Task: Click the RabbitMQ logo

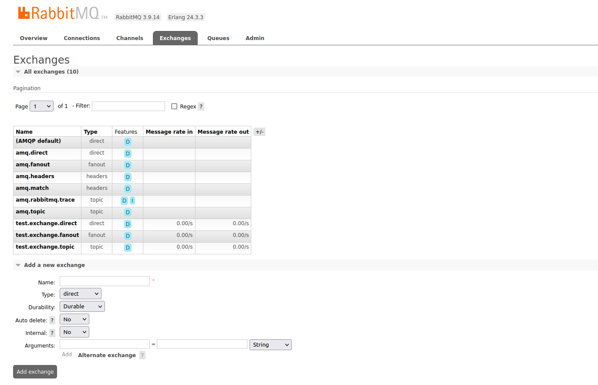Action: click(62, 14)
